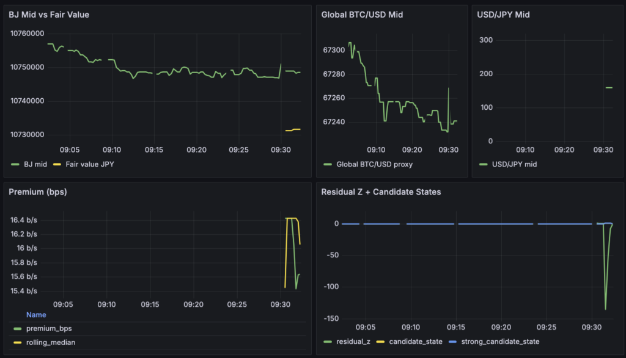Click the yellow swatch beside rolling_median

(x=17, y=342)
